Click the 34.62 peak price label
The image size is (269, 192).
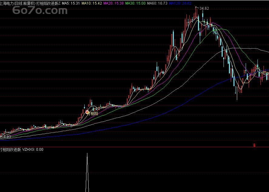coord(204,8)
